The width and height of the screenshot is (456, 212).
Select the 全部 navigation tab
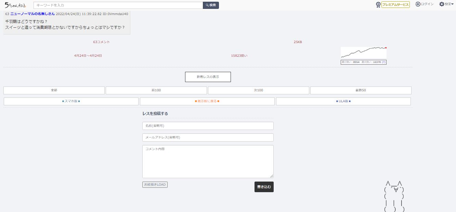[x=54, y=90]
